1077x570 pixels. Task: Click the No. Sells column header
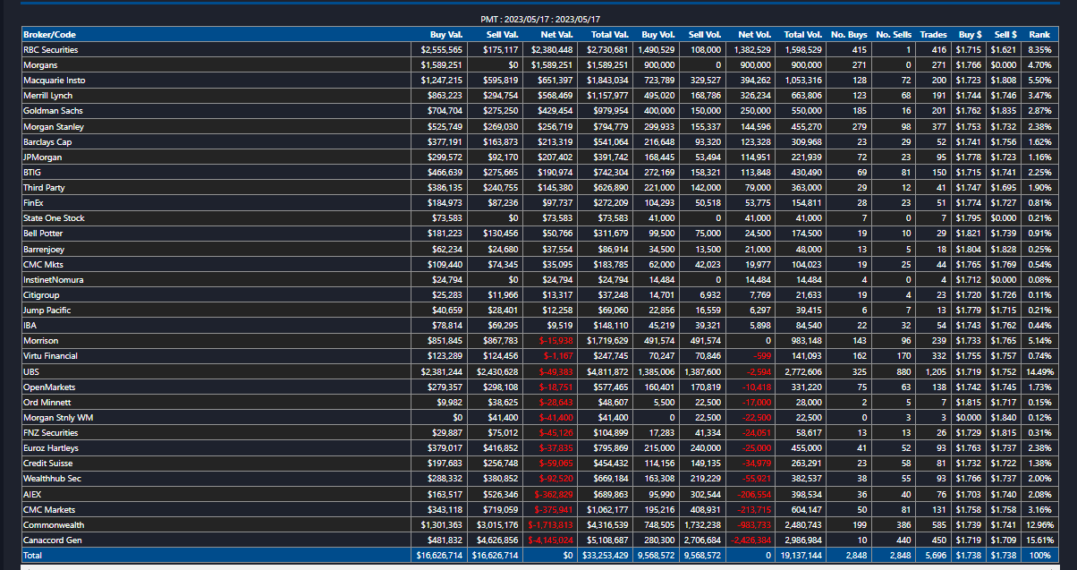pyautogui.click(x=894, y=35)
